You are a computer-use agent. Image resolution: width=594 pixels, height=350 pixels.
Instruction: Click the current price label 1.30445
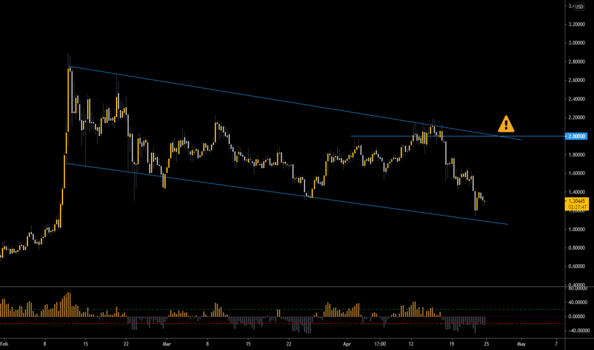576,201
